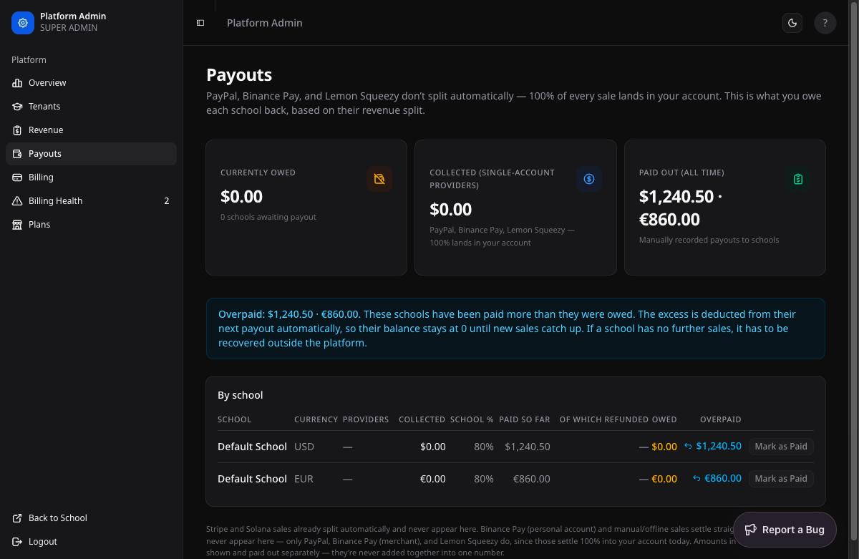
Task: Click the USD currency cell
Action: pyautogui.click(x=304, y=447)
